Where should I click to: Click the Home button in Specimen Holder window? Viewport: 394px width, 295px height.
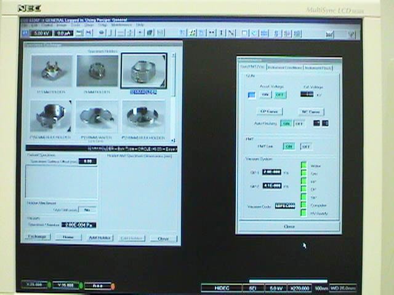68,237
